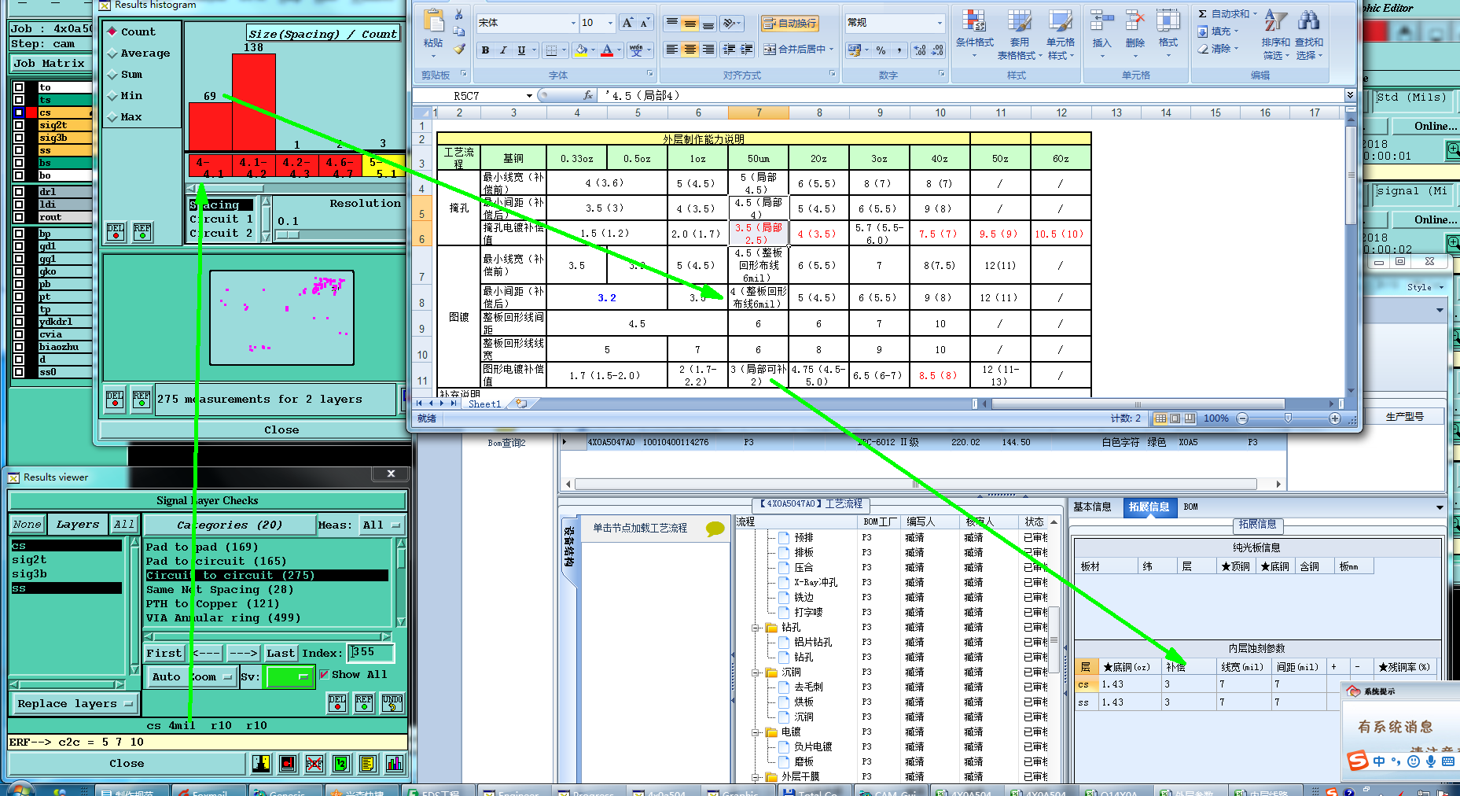Click the Layers header in Results viewer
This screenshot has width=1460, height=796.
pos(78,525)
